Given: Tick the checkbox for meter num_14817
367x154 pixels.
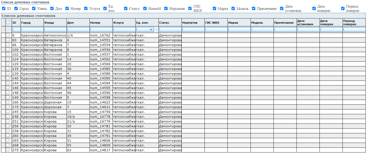Looking at the screenshot, I should (8, 150).
